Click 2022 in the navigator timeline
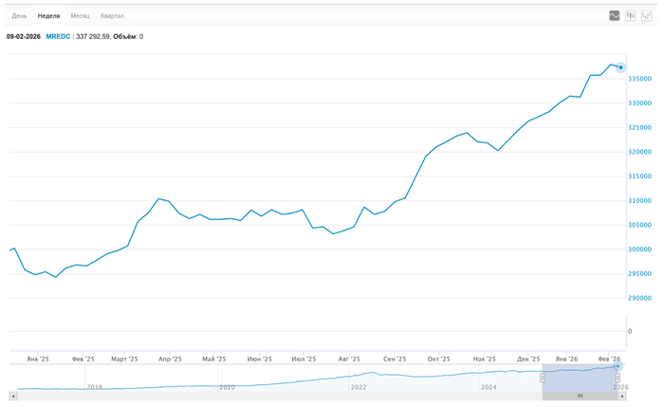The width and height of the screenshot is (664, 407). [359, 387]
